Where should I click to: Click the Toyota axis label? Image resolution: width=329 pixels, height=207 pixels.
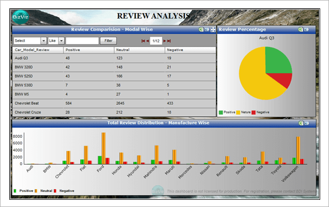pos(276,170)
